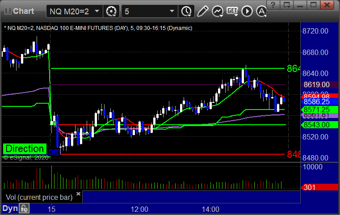Open the studies line-chart icon menu
Viewport: 340px width, 215px height.
(x=218, y=11)
